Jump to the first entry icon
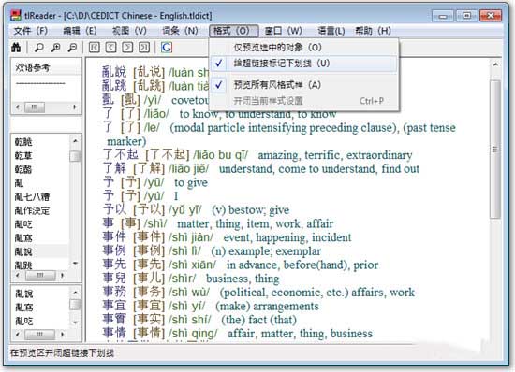This screenshot has height=372, width=515. tap(95, 48)
